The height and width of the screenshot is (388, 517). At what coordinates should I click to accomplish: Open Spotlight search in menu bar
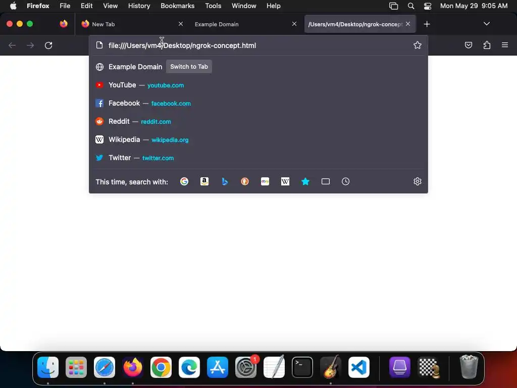click(411, 6)
